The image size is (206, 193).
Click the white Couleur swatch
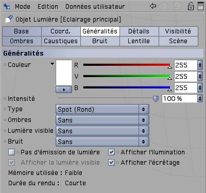[64, 73]
